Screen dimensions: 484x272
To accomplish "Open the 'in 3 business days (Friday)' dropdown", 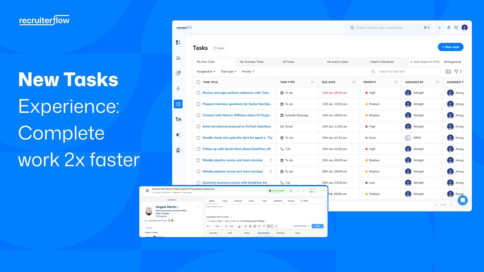I will (253, 221).
